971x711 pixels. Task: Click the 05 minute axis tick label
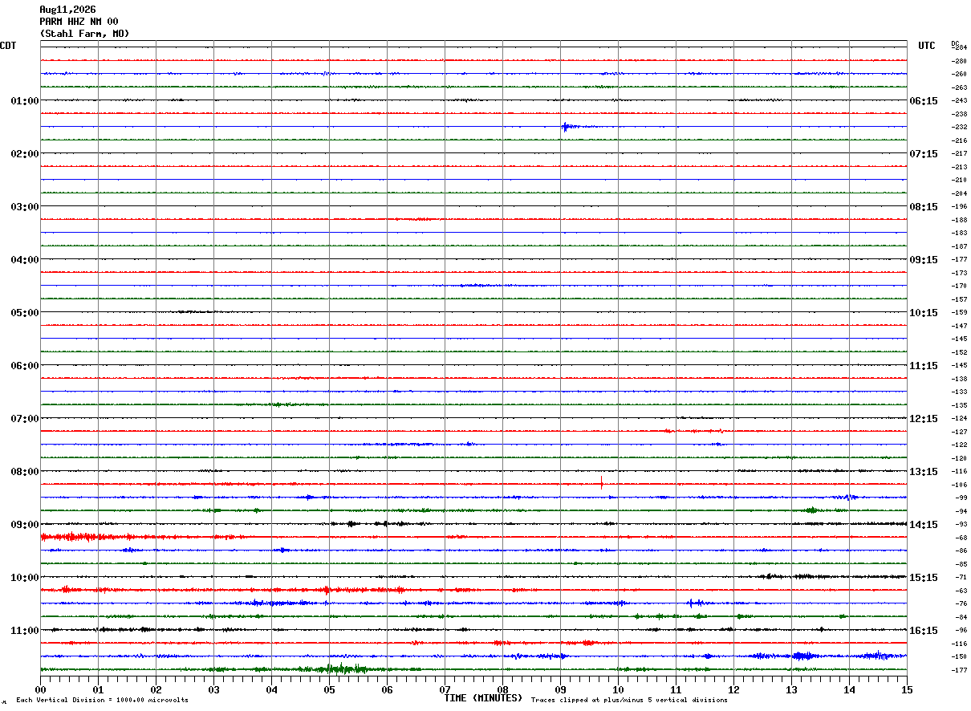pos(329,689)
